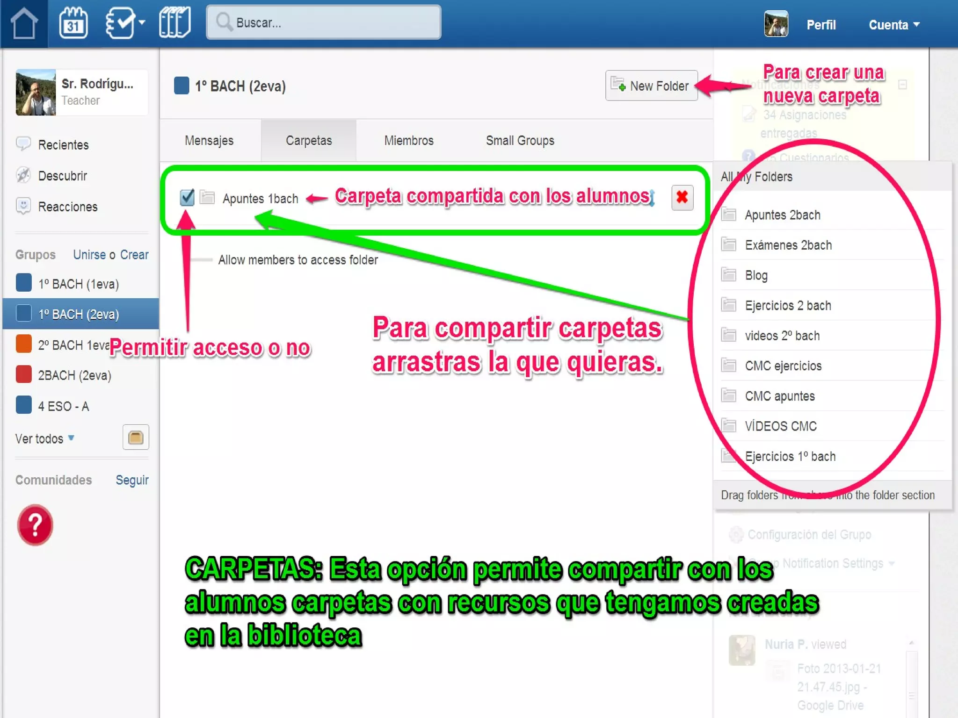The image size is (958, 718).
Task: Uncheck the Apuntes 1bach access checkbox
Action: (187, 197)
